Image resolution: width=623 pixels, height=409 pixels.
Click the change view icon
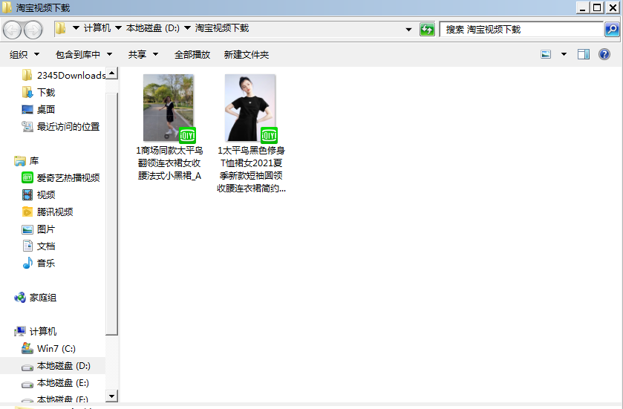click(x=547, y=54)
